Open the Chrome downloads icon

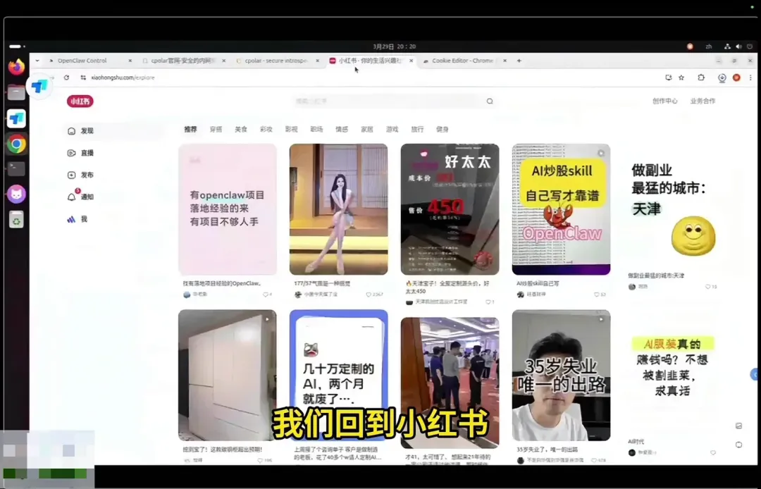(x=722, y=78)
